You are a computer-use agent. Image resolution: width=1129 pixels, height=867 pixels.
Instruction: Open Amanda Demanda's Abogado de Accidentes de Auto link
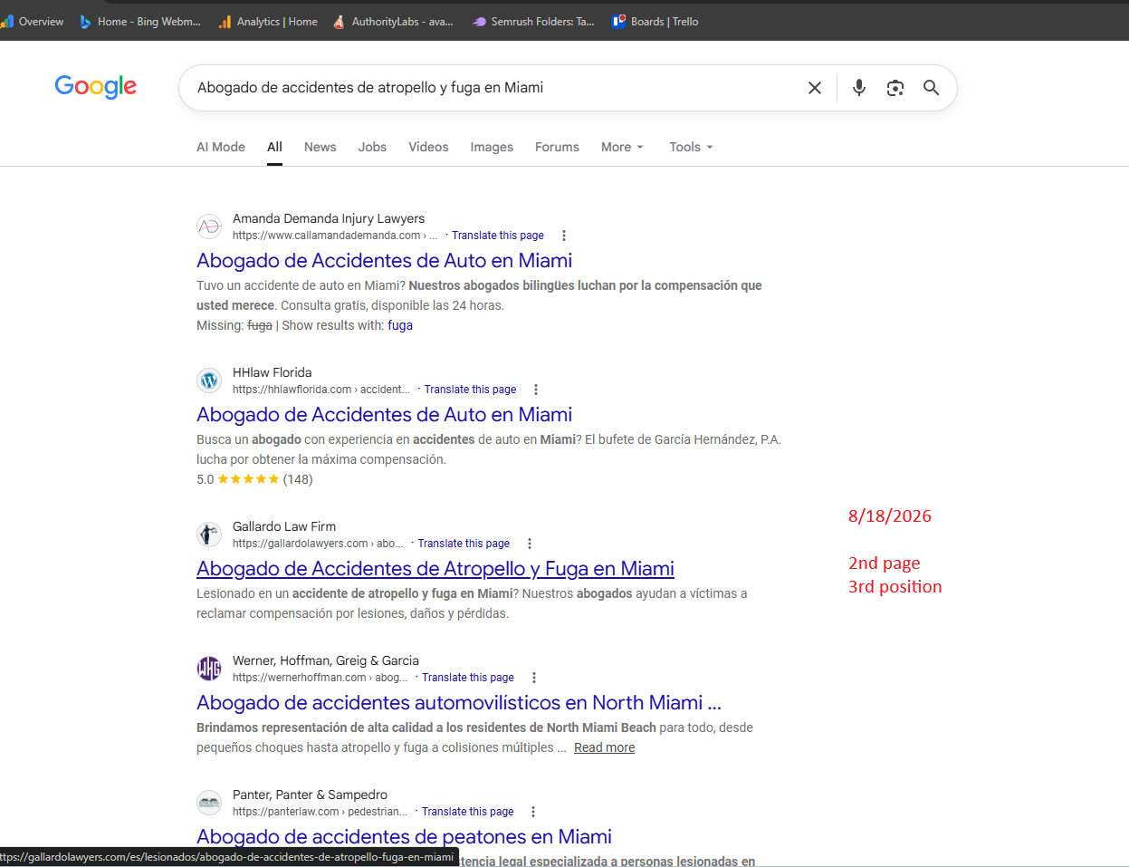pos(385,261)
